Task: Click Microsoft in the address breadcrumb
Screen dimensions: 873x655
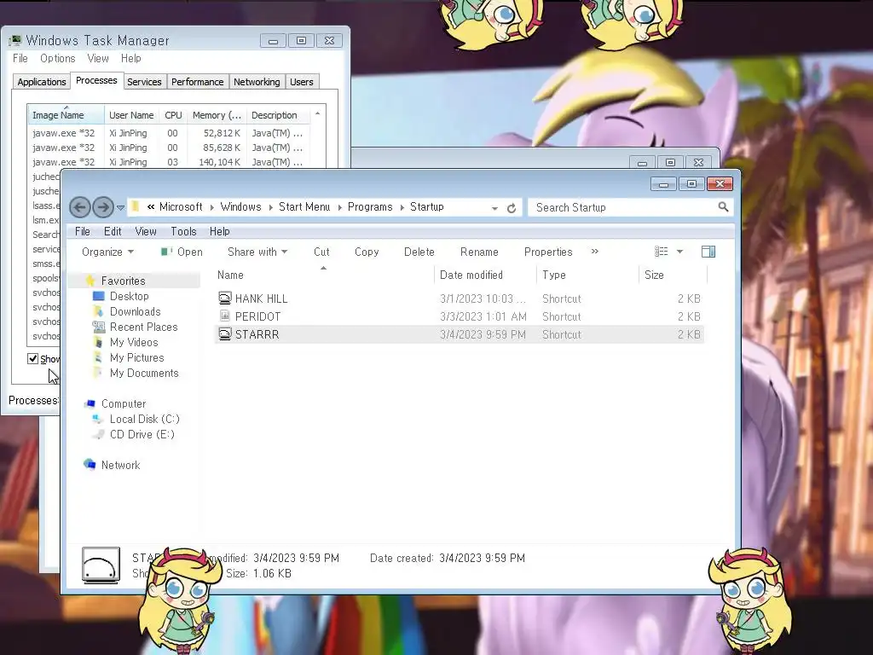Action: [181, 206]
